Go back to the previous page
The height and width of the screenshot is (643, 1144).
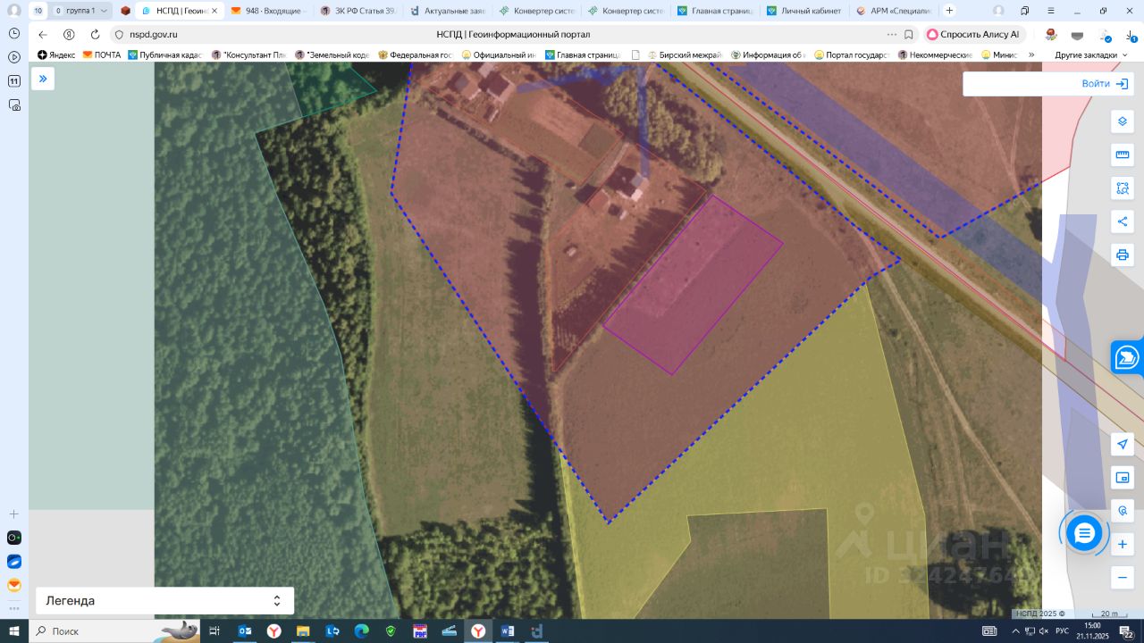[43, 34]
